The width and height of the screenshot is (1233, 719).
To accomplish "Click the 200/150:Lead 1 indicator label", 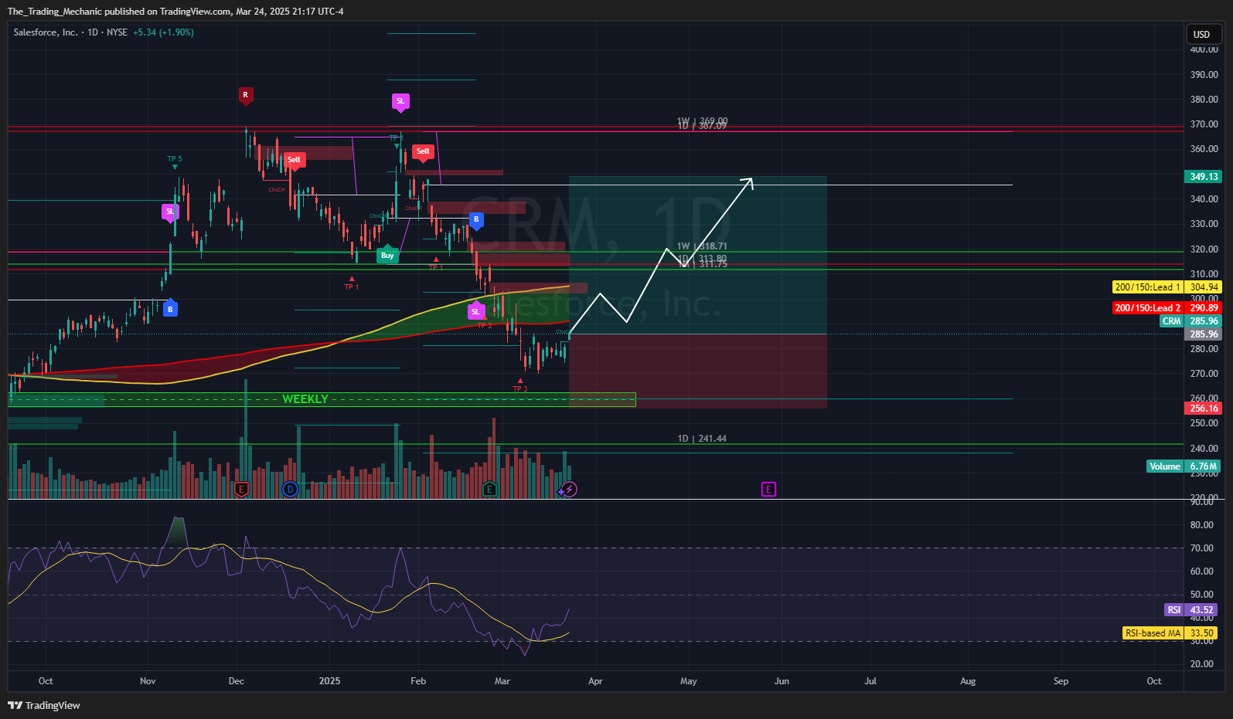I will (1147, 287).
